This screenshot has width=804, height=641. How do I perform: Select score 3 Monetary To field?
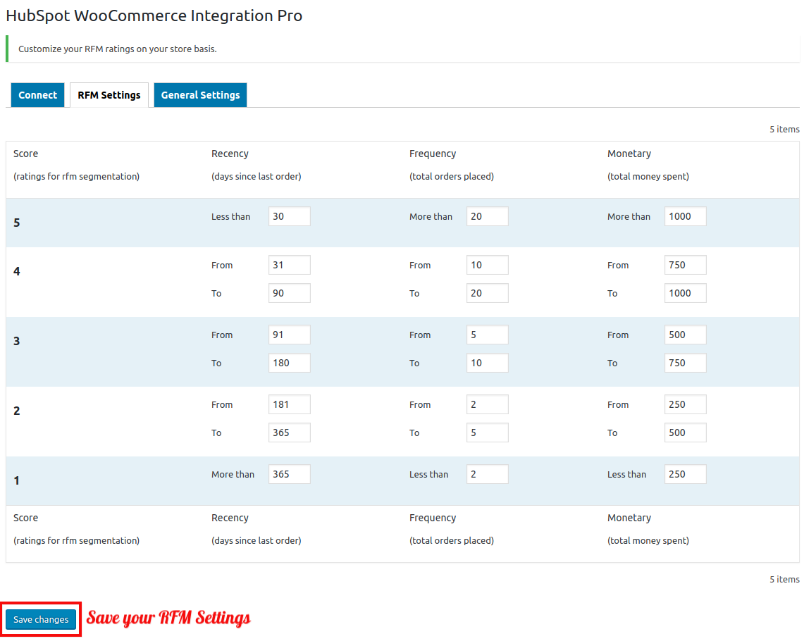(x=685, y=363)
